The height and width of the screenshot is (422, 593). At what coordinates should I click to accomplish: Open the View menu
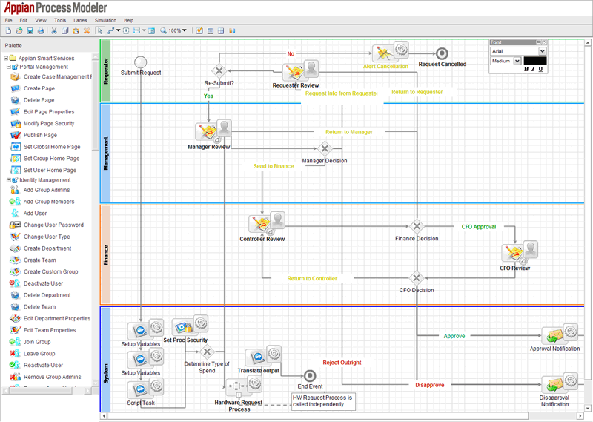[x=41, y=21]
